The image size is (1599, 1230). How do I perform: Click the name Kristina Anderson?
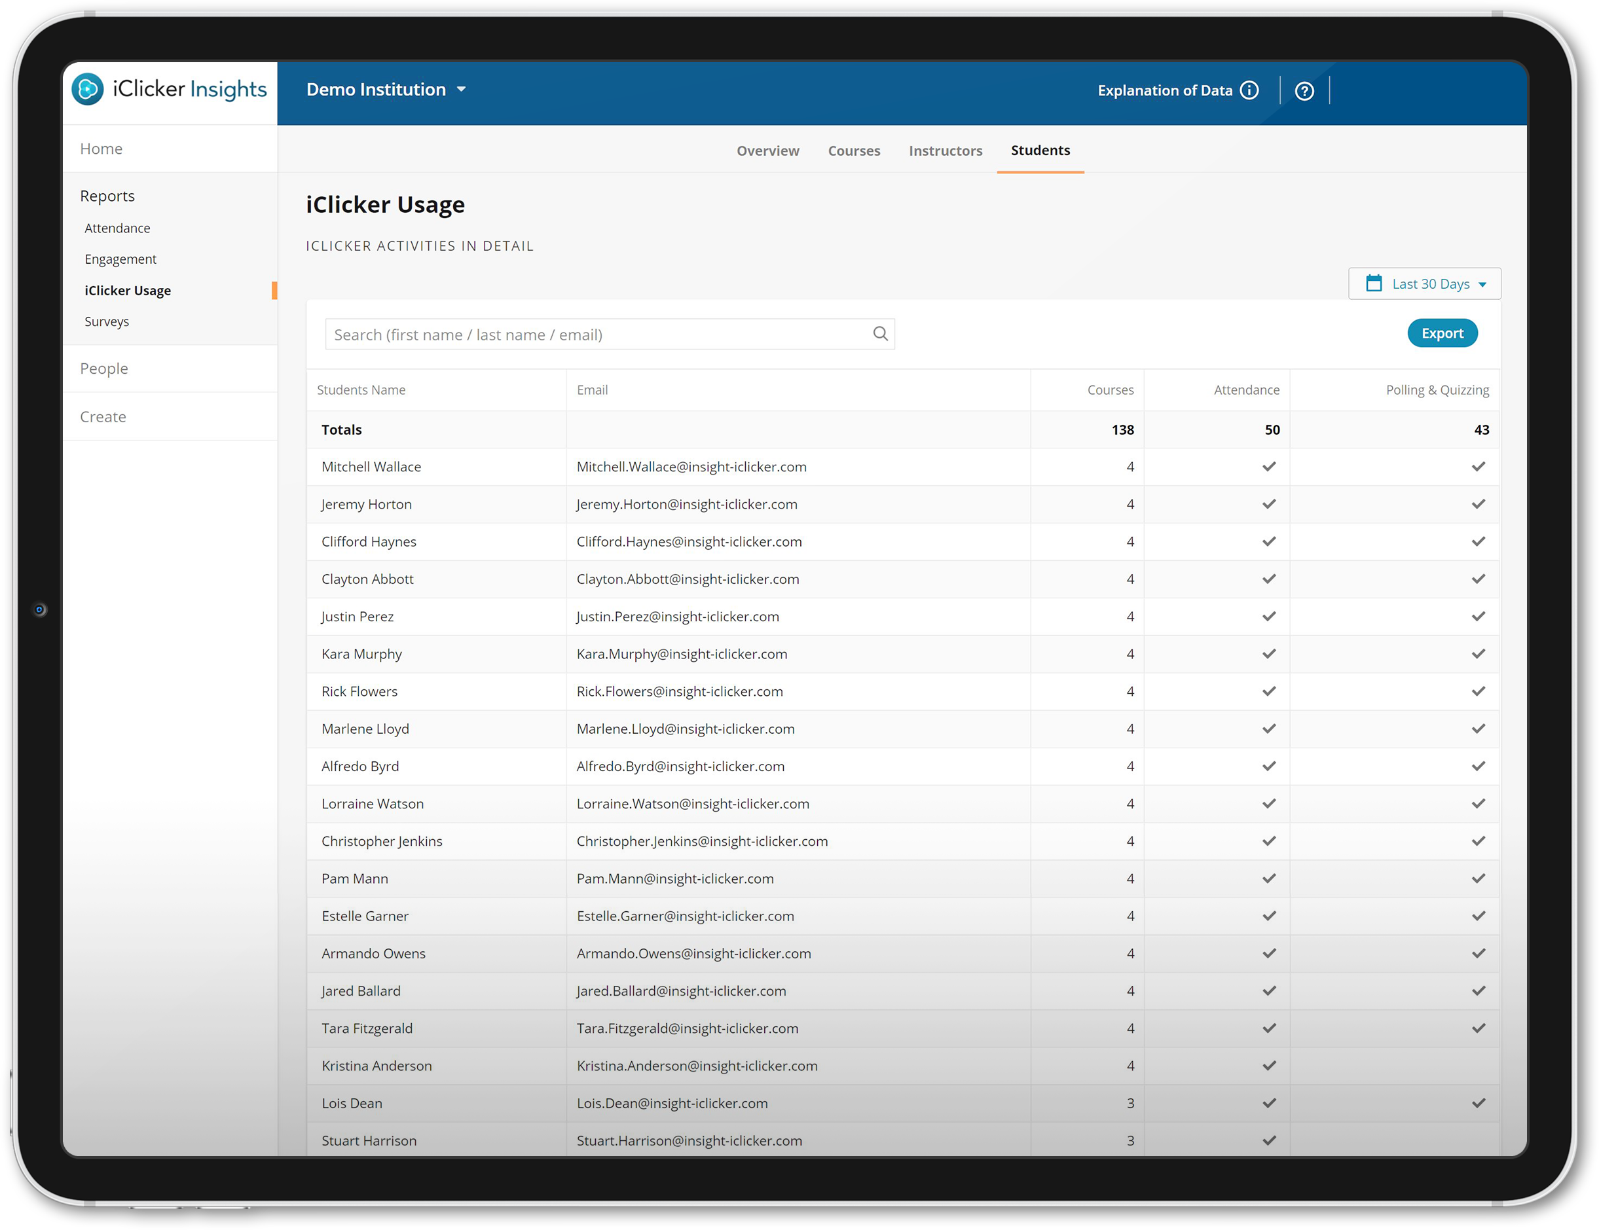coord(377,1065)
